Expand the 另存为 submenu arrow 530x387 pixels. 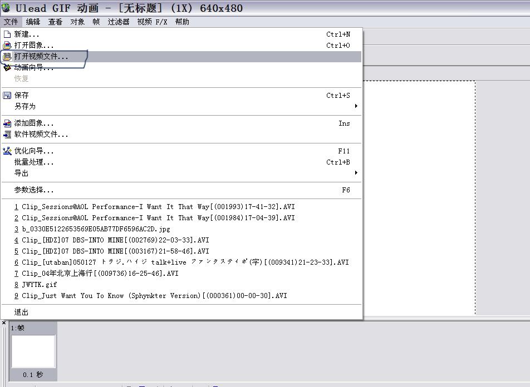point(356,106)
